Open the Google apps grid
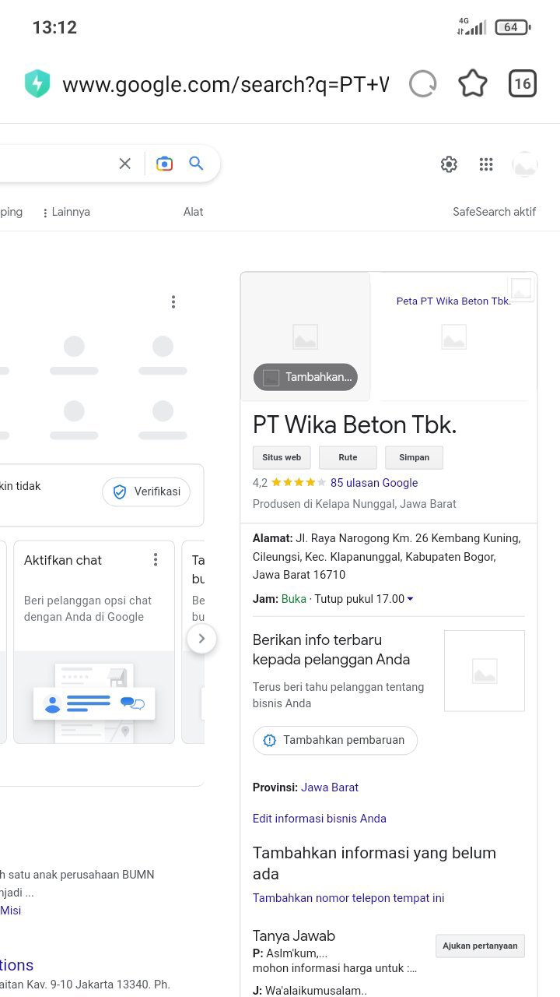This screenshot has height=997, width=560. pyautogui.click(x=486, y=164)
